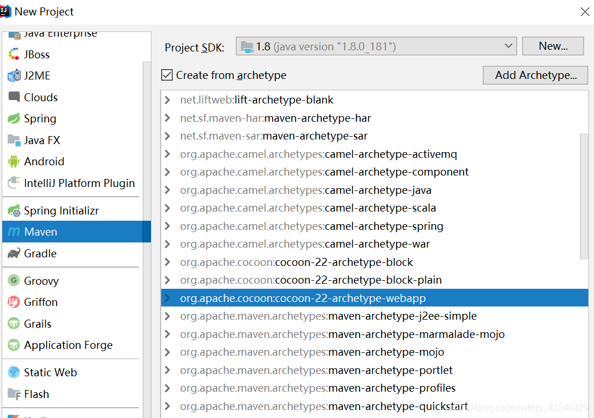This screenshot has width=594, height=418.
Task: Click the Static Web globe icon
Action: pyautogui.click(x=14, y=372)
